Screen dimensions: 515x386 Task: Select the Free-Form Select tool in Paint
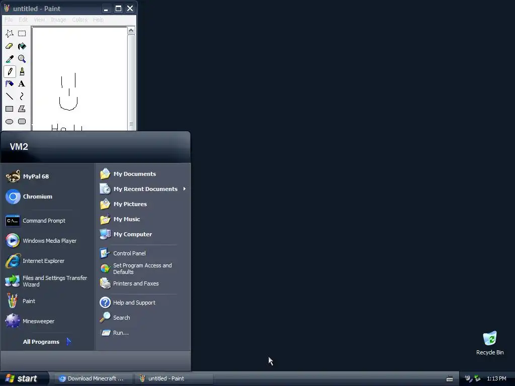(x=10, y=34)
